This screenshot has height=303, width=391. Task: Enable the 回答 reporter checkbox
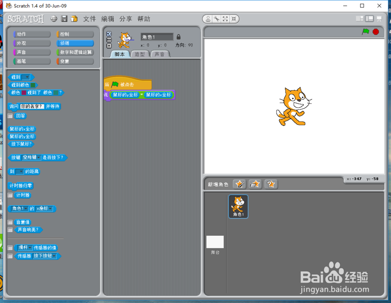tap(10, 116)
